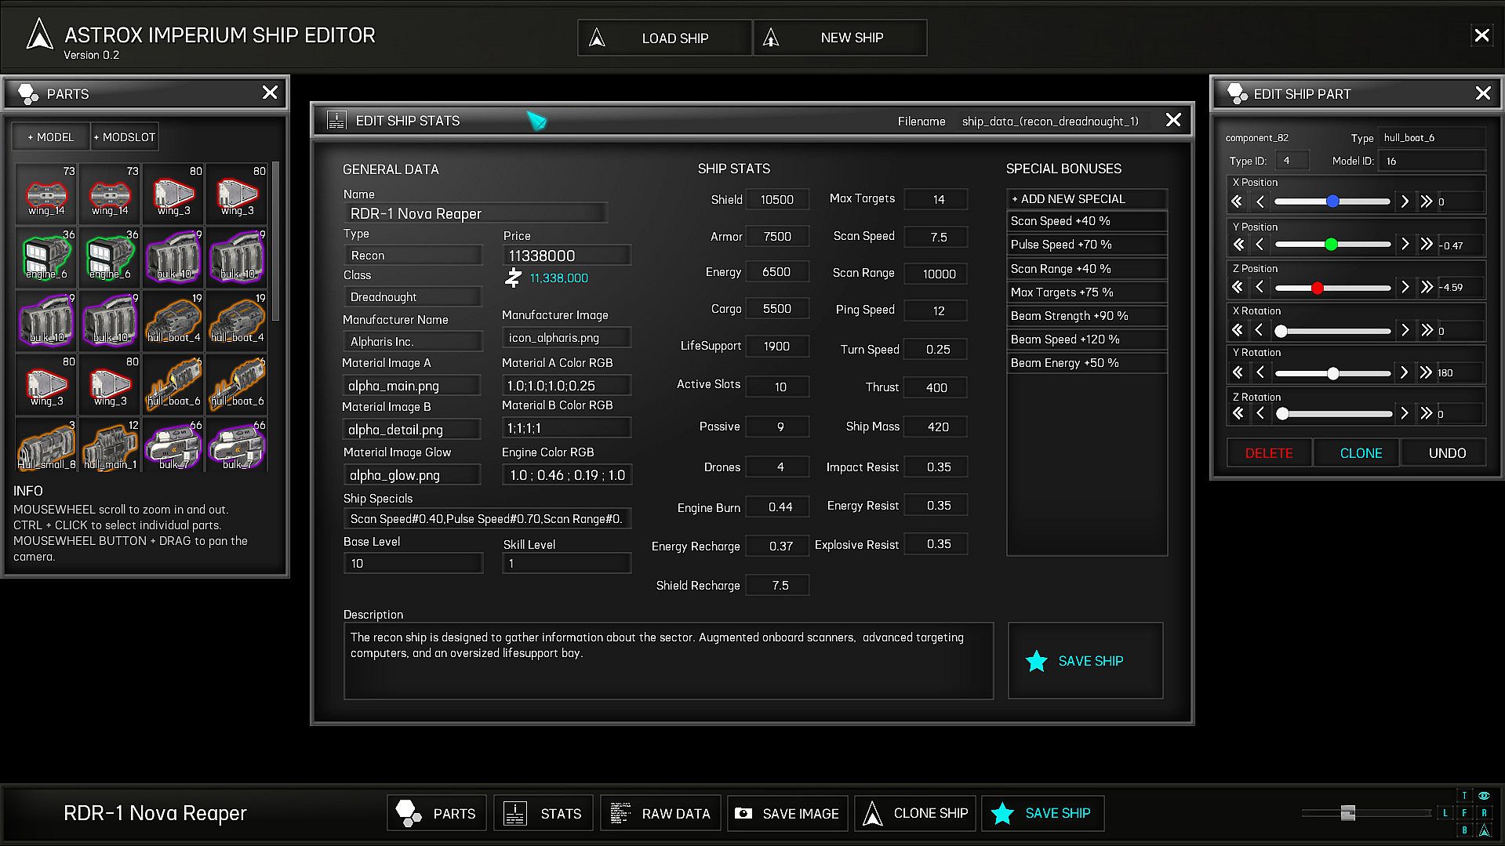
Task: Open the + MODSLOT add option
Action: [125, 137]
